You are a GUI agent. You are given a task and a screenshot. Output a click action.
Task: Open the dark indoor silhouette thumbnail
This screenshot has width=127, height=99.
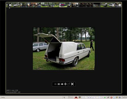tap(75, 5)
